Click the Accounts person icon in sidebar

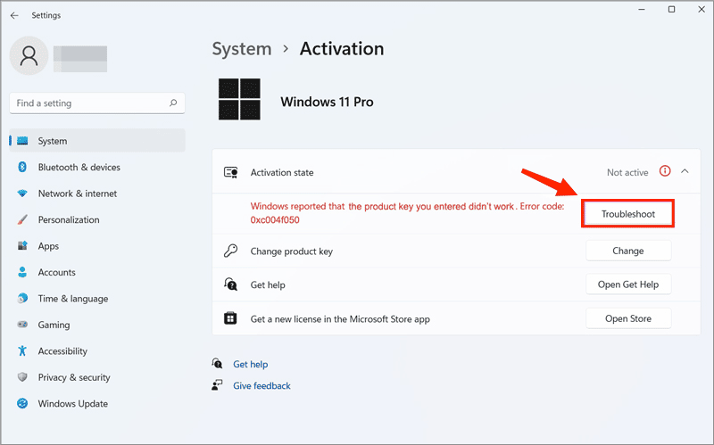coord(22,272)
